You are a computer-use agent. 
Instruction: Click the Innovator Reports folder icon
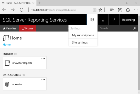[7, 63]
